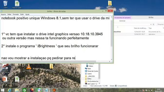The image size is (164, 92).
Task: Open the network signal tray icon
Action: (x=149, y=90)
